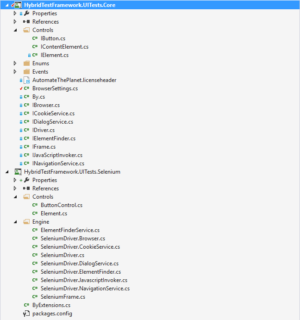Select SeleniumDriver.NavigationService.cs
The width and height of the screenshot is (300, 320).
(85, 289)
